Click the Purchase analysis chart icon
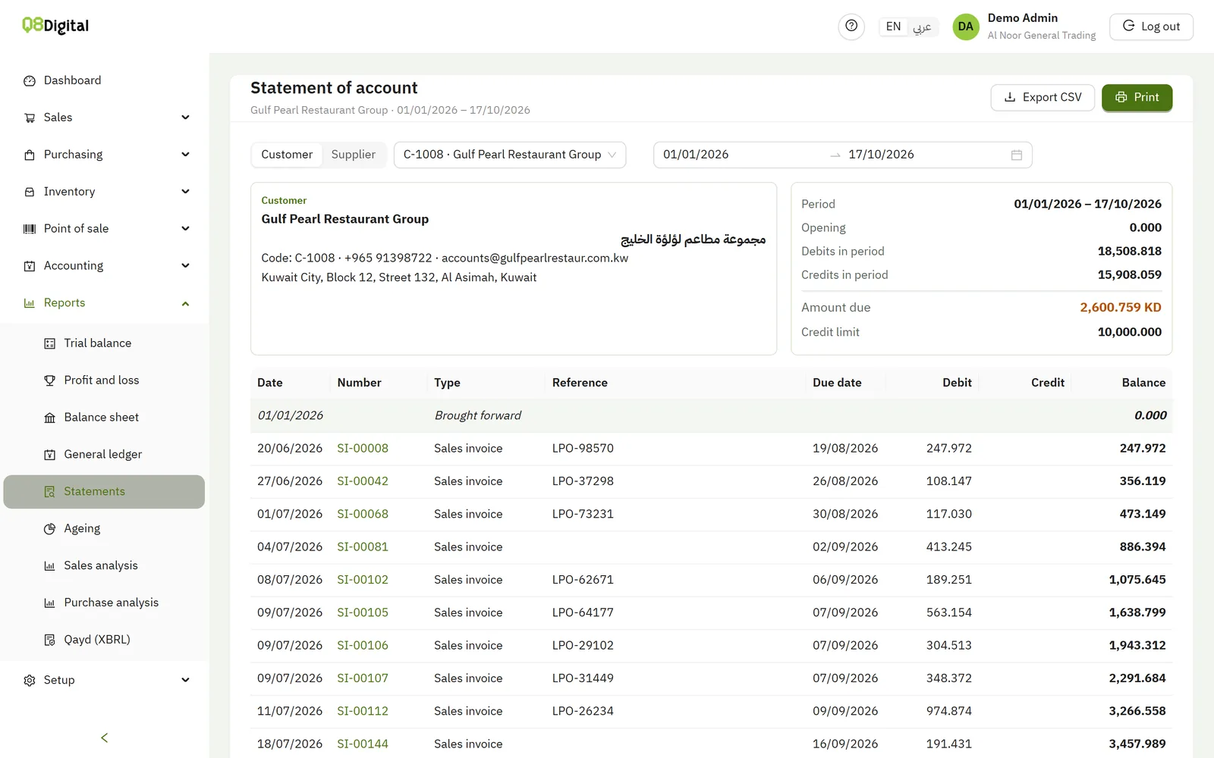1214x758 pixels. pyautogui.click(x=50, y=603)
